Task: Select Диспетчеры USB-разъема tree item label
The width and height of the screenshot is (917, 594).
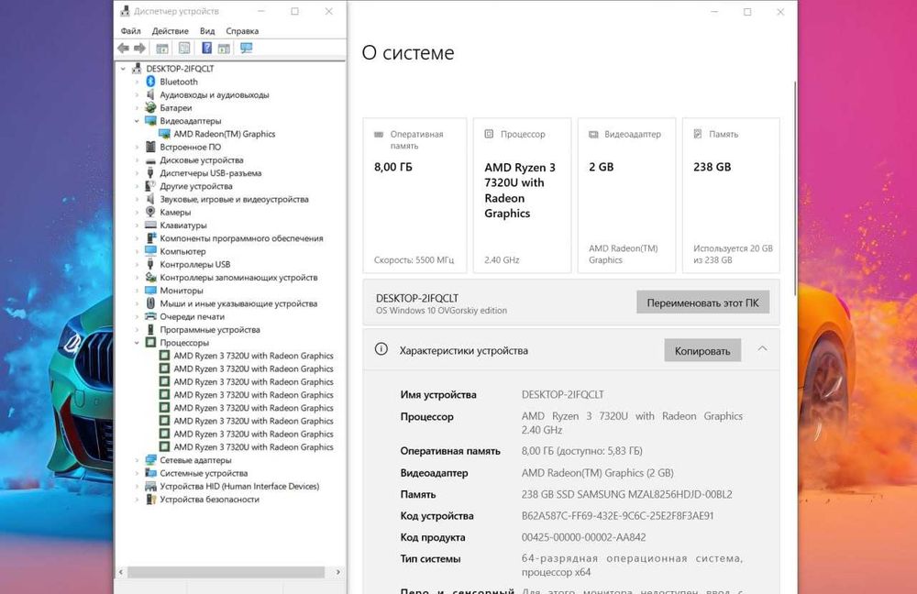Action: tap(211, 173)
